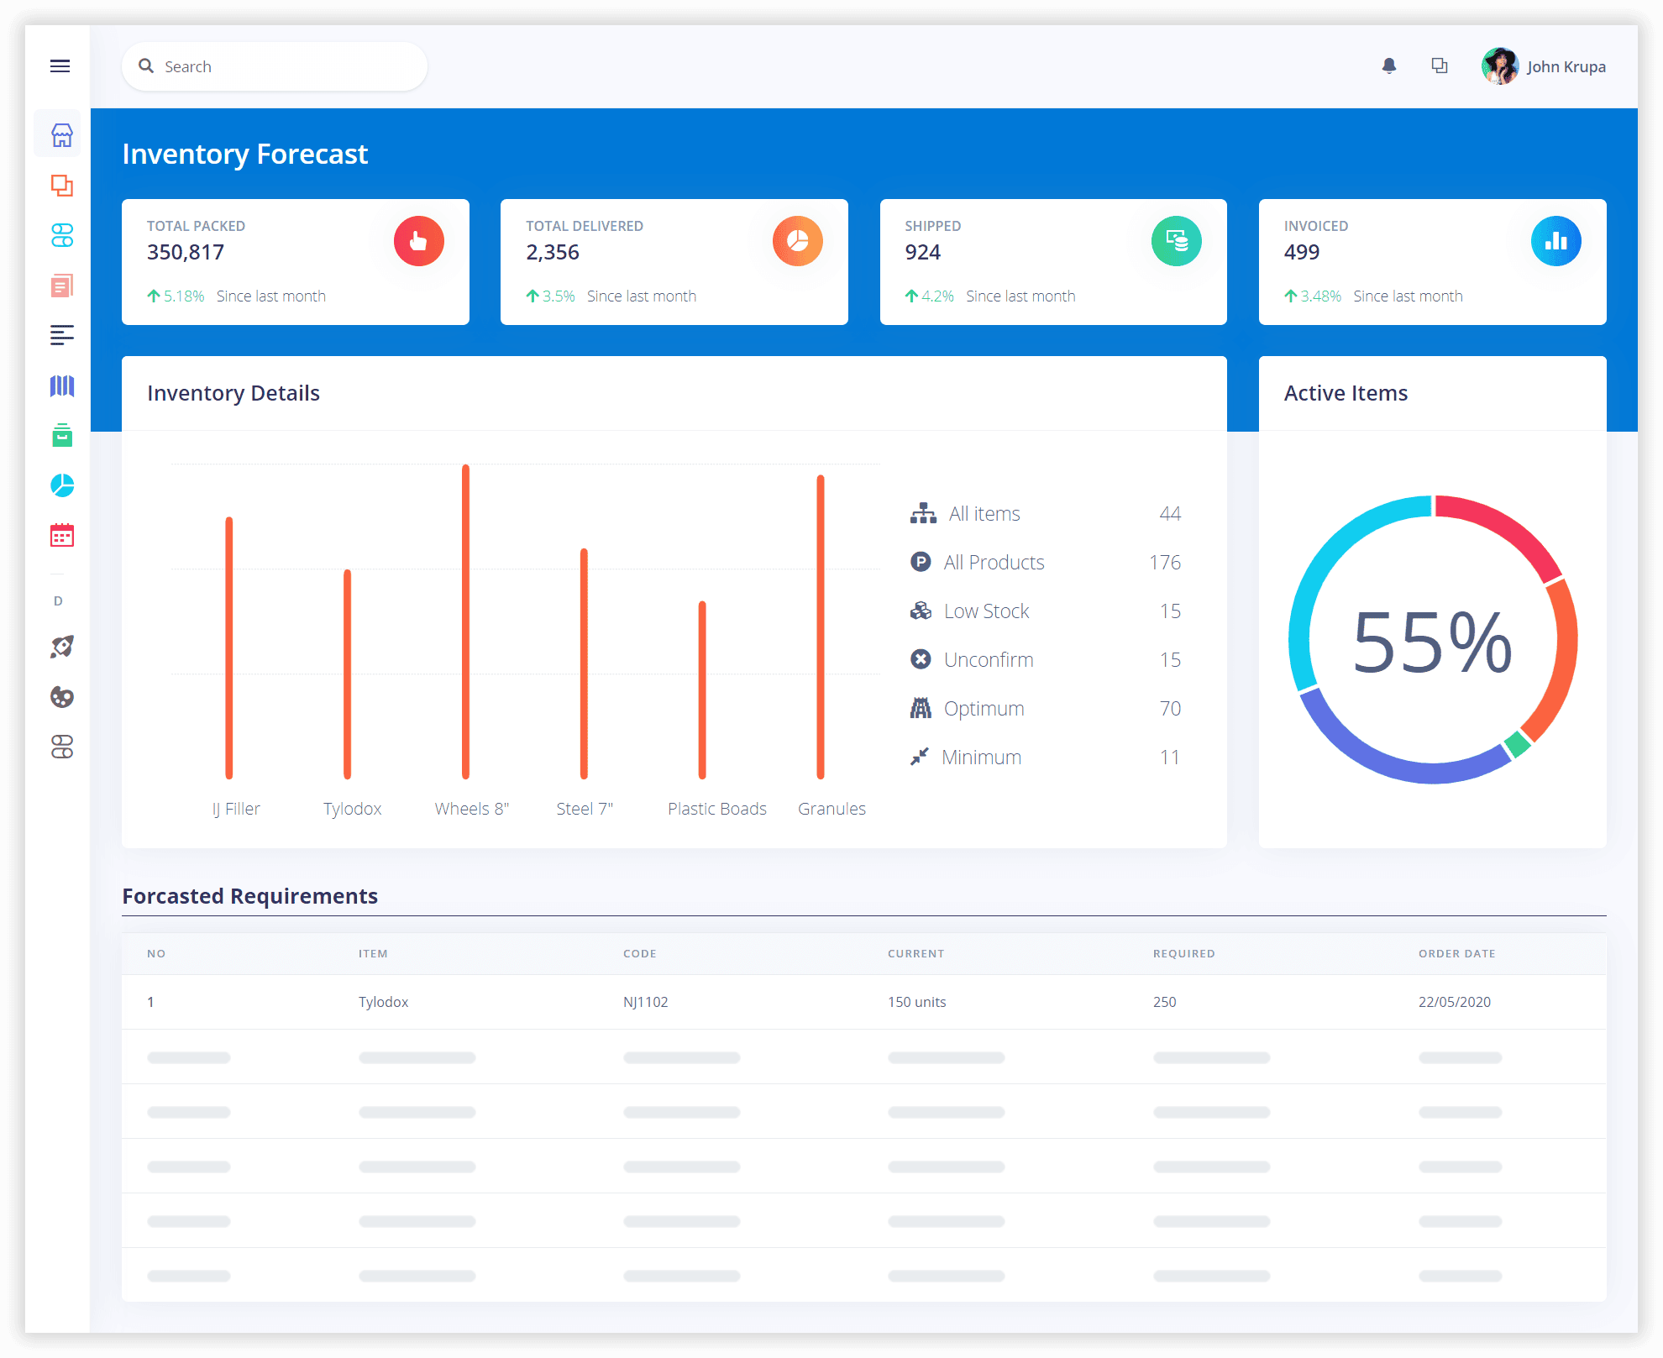Image resolution: width=1663 pixels, height=1358 pixels.
Task: Click the road icon beside Optimum
Action: tap(921, 708)
